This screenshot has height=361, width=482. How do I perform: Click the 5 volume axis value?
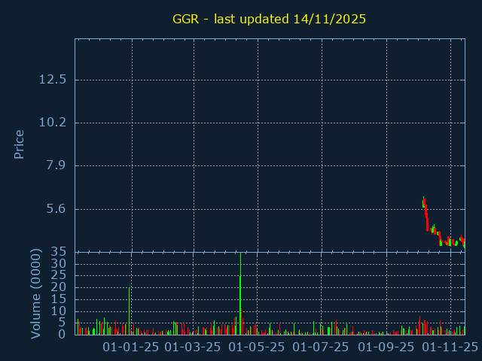[62, 323]
